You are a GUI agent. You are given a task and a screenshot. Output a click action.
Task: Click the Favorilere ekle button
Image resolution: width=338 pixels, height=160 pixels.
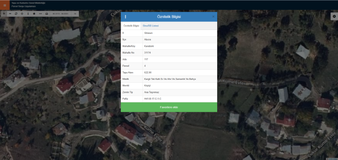click(x=169, y=107)
